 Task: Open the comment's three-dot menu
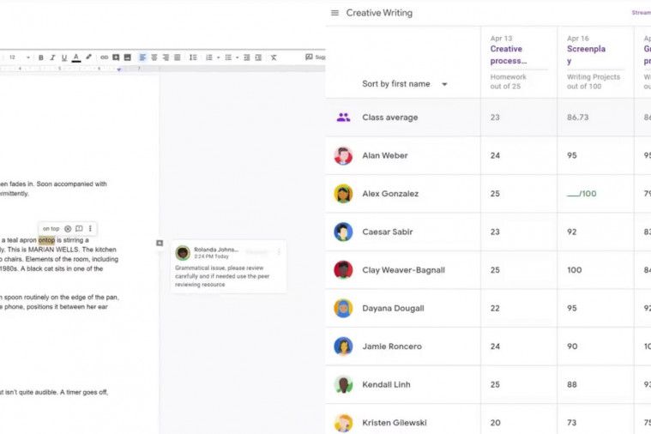point(279,251)
